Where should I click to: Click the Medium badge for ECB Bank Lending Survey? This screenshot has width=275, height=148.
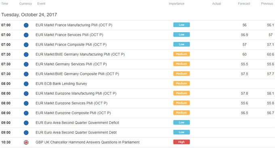pyautogui.click(x=182, y=83)
